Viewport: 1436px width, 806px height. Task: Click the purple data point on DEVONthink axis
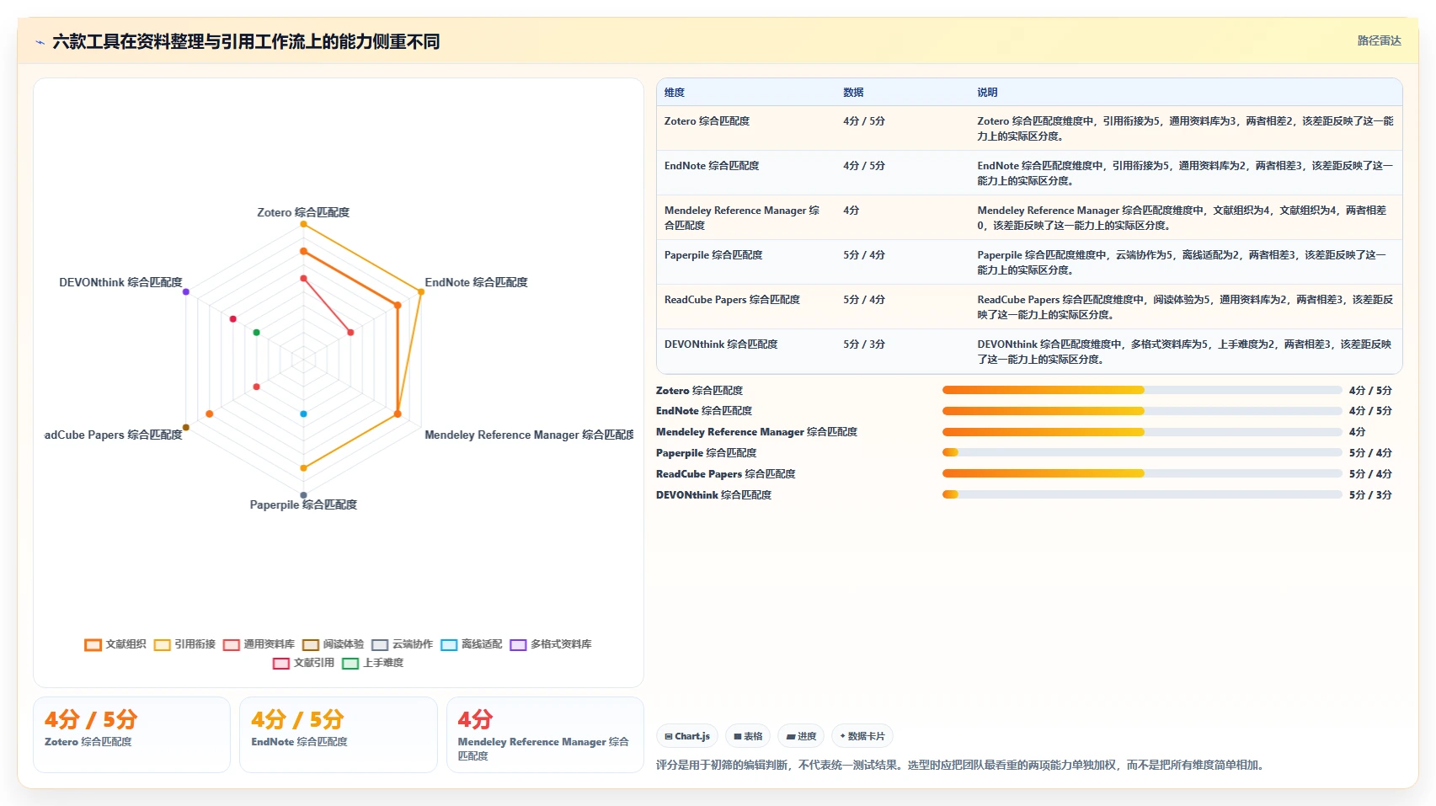click(186, 292)
